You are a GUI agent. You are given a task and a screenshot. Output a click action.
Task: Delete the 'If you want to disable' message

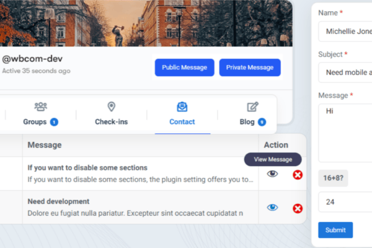click(x=298, y=175)
